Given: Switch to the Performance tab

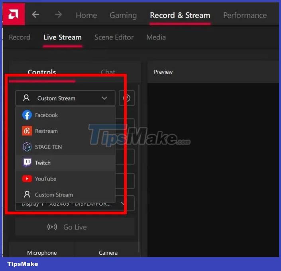Looking at the screenshot, I should pyautogui.click(x=245, y=15).
